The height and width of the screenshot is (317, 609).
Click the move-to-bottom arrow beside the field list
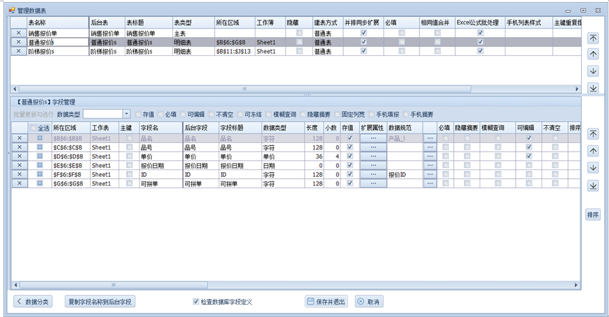(593, 184)
